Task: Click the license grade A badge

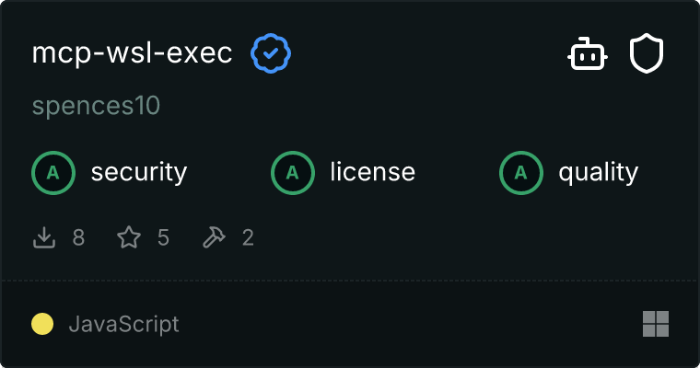Action: point(293,172)
